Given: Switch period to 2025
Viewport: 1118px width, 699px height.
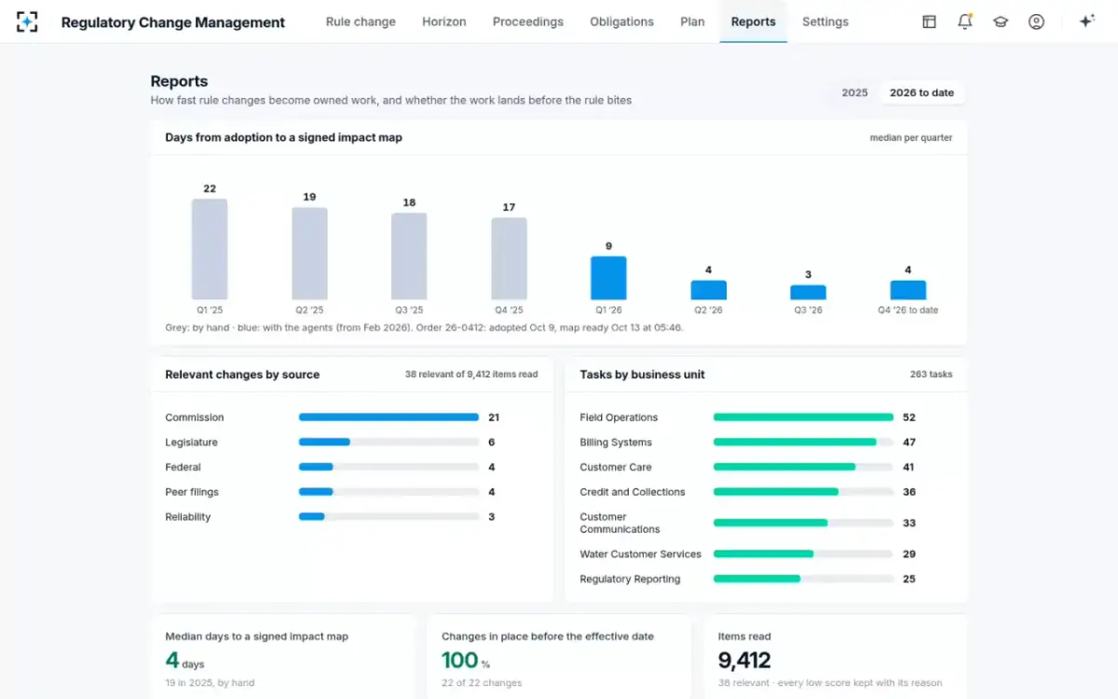Looking at the screenshot, I should click(x=854, y=92).
